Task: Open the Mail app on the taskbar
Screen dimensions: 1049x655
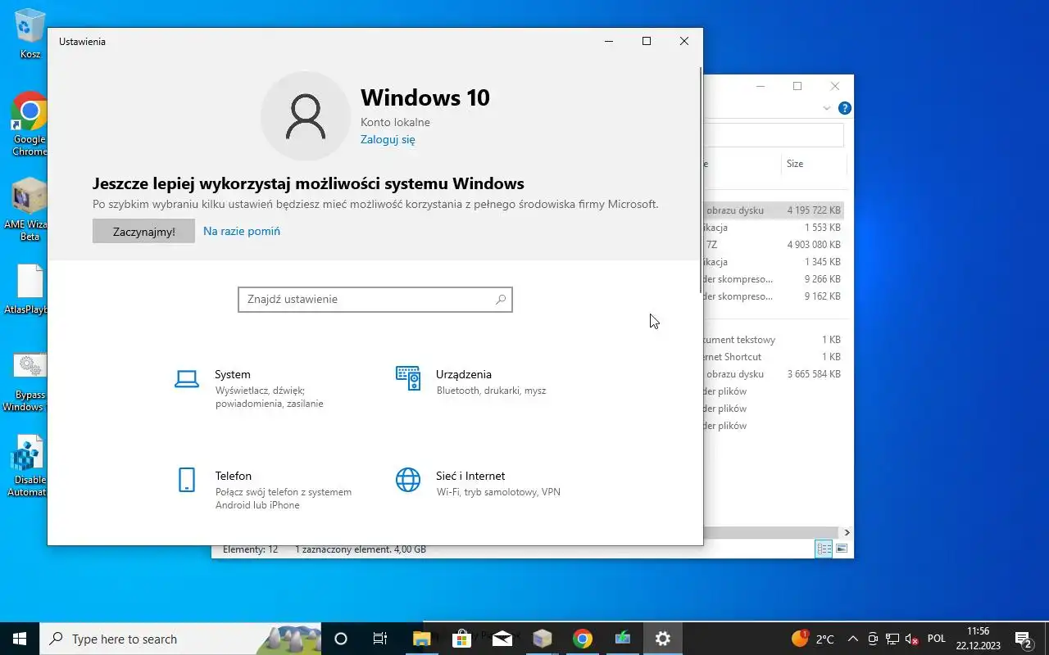Action: tap(502, 639)
